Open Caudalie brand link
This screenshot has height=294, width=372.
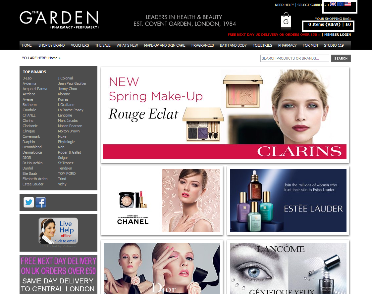point(29,110)
